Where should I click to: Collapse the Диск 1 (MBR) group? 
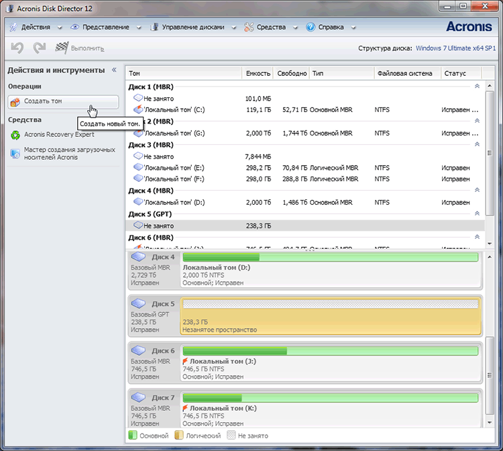point(477,86)
